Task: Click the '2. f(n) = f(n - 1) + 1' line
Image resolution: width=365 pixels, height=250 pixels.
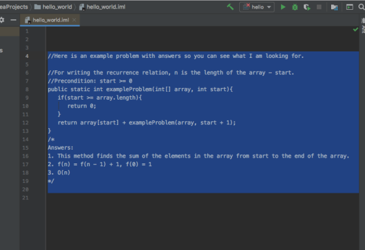Action: click(x=100, y=165)
